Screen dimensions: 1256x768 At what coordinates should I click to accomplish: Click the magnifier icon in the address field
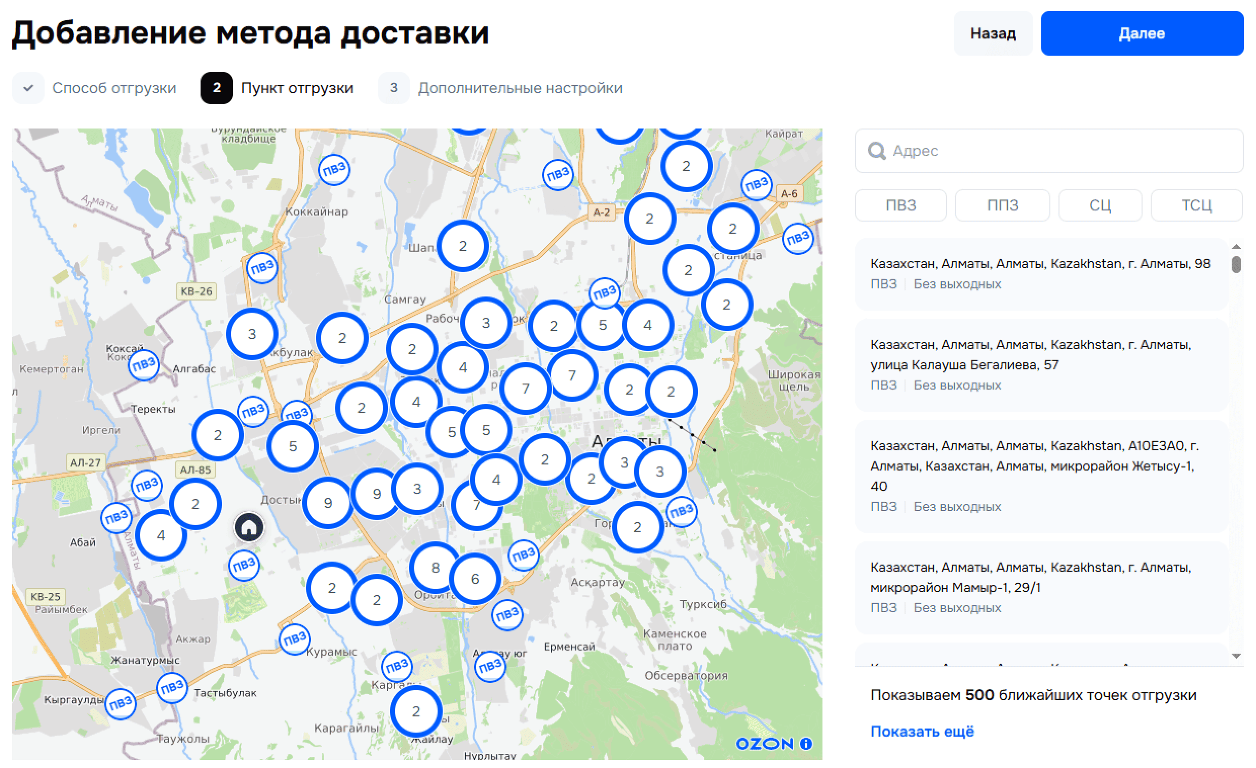877,151
